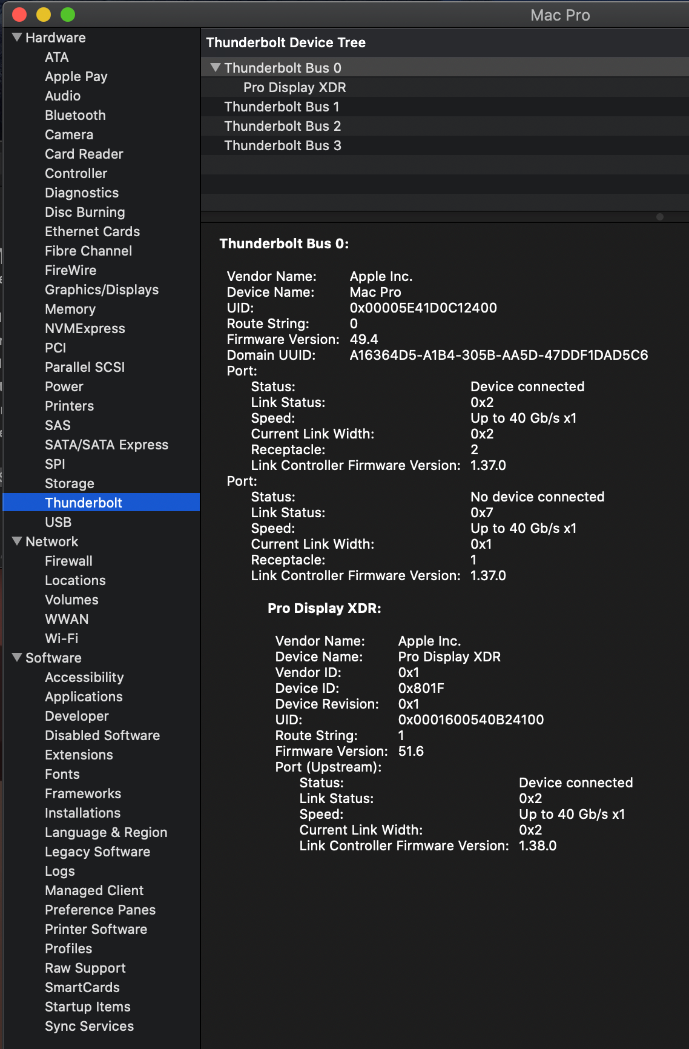This screenshot has width=689, height=1049.
Task: Open Frameworks sidebar item
Action: (83, 793)
